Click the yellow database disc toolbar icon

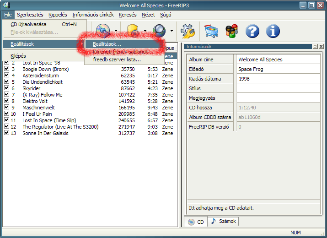pos(133,31)
